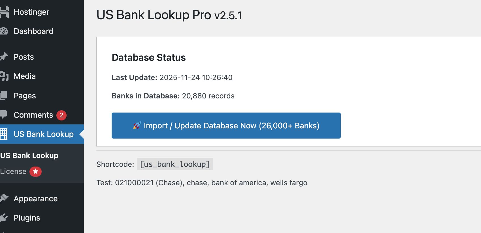Click the US Bank Lookup building icon

click(4, 134)
